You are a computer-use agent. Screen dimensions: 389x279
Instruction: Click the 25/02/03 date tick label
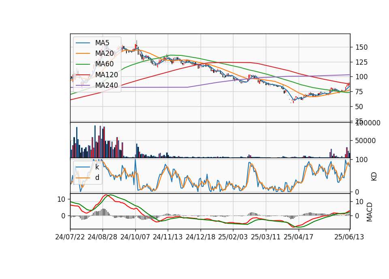(x=233, y=237)
